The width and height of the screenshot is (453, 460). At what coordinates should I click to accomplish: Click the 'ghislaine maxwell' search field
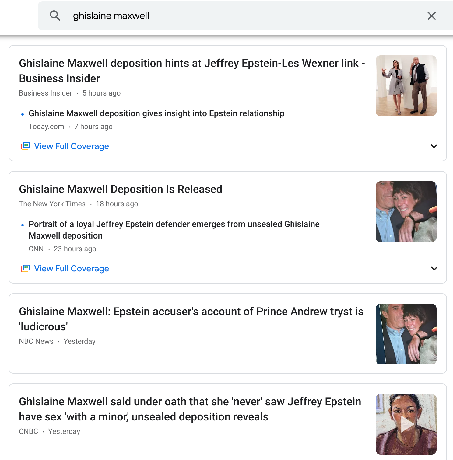[245, 16]
